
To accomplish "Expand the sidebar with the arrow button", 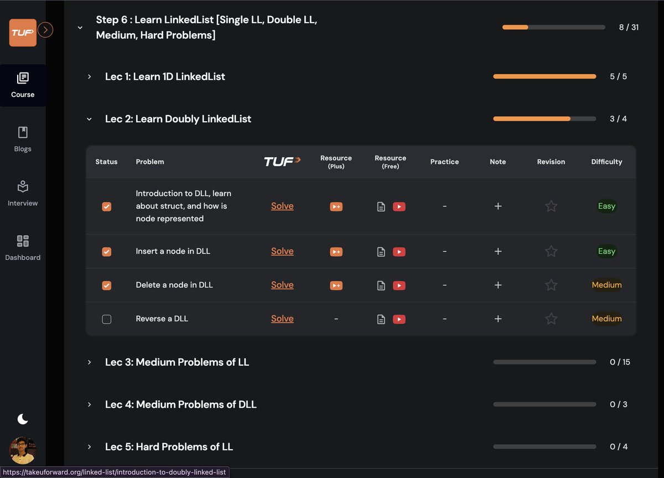I will pyautogui.click(x=46, y=30).
